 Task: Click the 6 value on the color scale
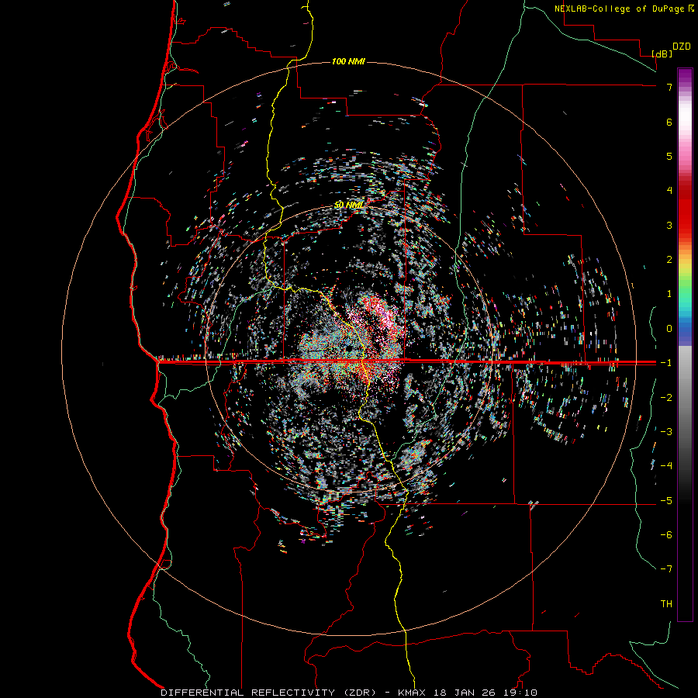[x=669, y=122]
